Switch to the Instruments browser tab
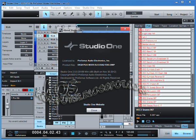196x140 pixels. click(146, 126)
